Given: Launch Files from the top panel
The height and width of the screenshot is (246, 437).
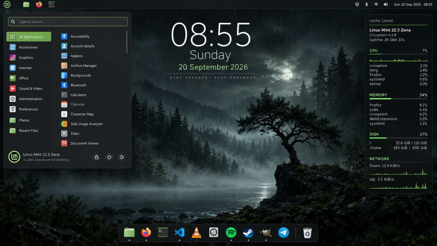Looking at the screenshot, I should coord(26,4).
